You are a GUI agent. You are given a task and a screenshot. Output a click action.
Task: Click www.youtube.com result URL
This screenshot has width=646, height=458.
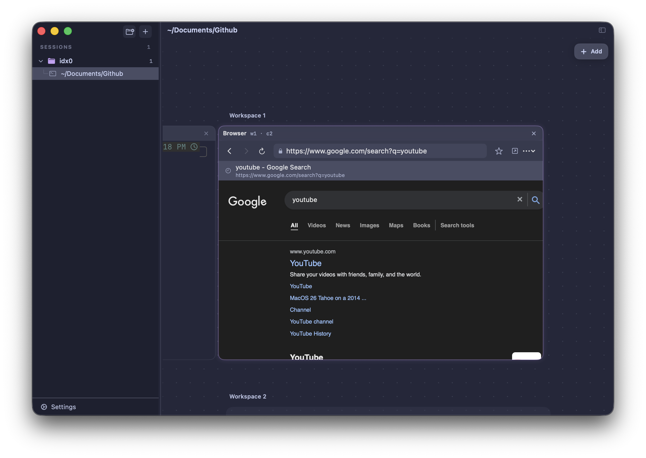pyautogui.click(x=313, y=251)
